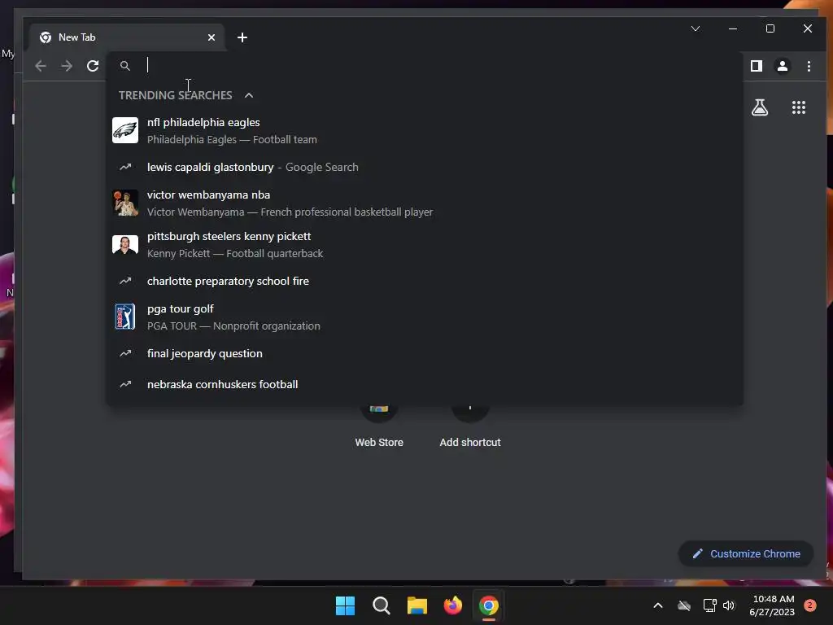
Task: Click trending arrow beside charlotte preparatory school fire
Action: pyautogui.click(x=125, y=281)
